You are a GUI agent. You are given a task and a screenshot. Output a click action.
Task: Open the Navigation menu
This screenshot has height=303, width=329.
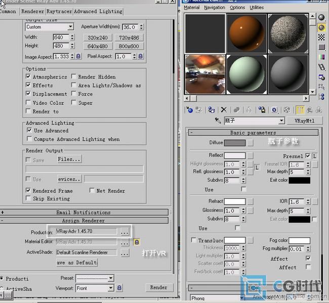click(x=215, y=8)
